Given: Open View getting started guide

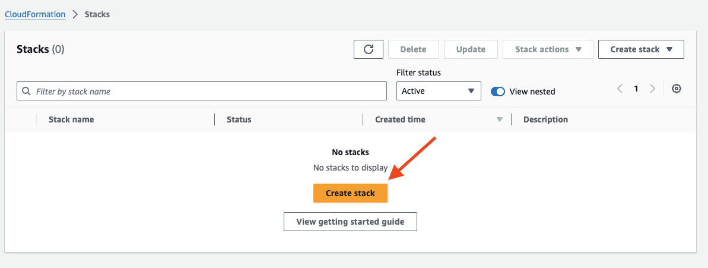Looking at the screenshot, I should click(350, 222).
